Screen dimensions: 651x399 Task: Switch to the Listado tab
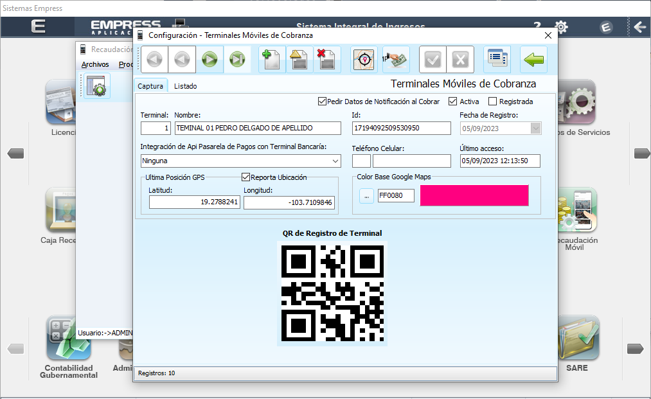[x=186, y=85]
